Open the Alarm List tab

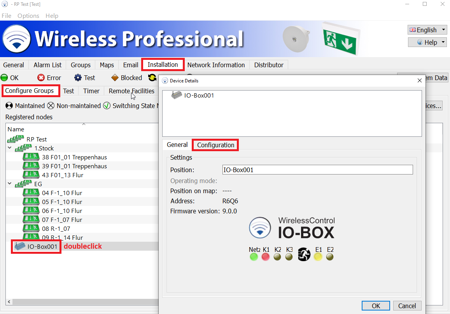47,65
